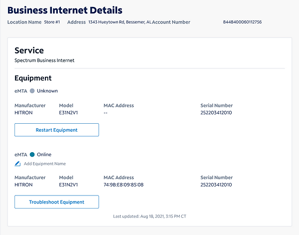This screenshot has height=235, width=299.
Task: Select the serial number of the Online eMTA
Action: (x=216, y=185)
